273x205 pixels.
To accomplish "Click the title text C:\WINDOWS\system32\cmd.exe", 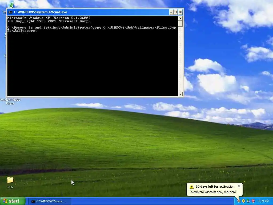I will [41, 12].
